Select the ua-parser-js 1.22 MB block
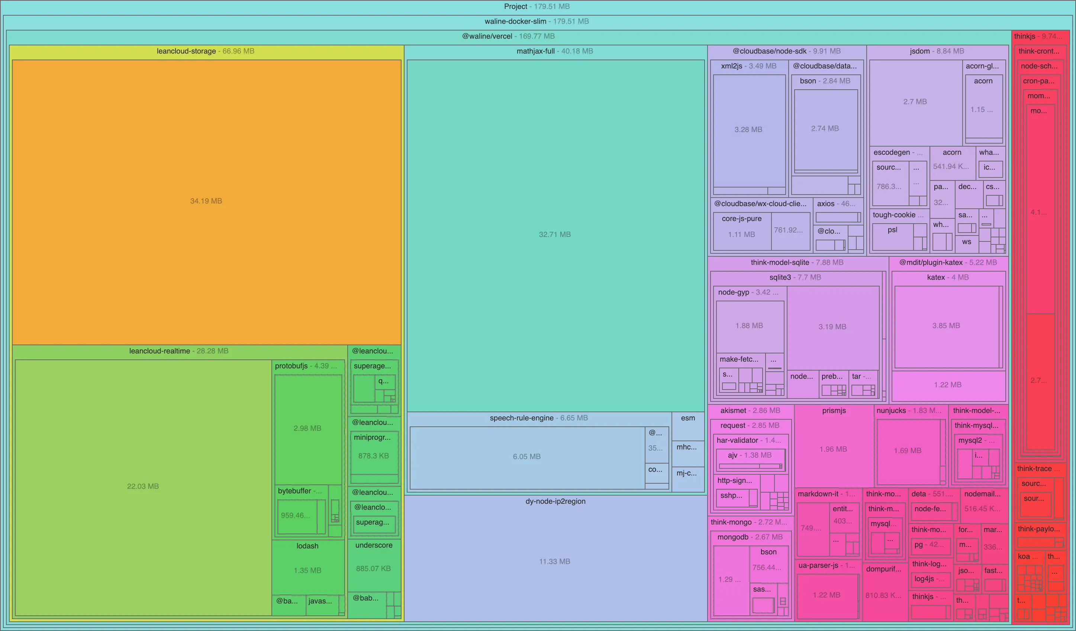 pyautogui.click(x=826, y=595)
